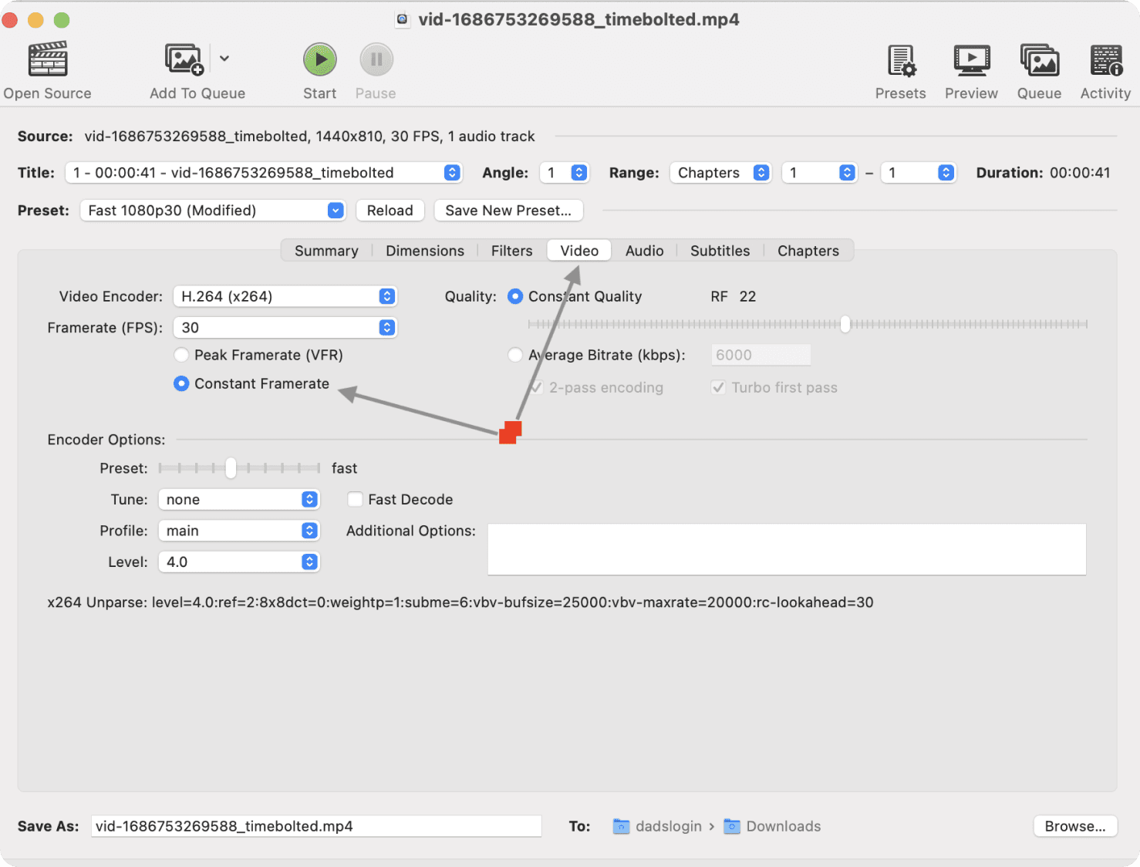Image resolution: width=1140 pixels, height=867 pixels.
Task: Switch to the Dimensions tab
Action: tap(425, 251)
